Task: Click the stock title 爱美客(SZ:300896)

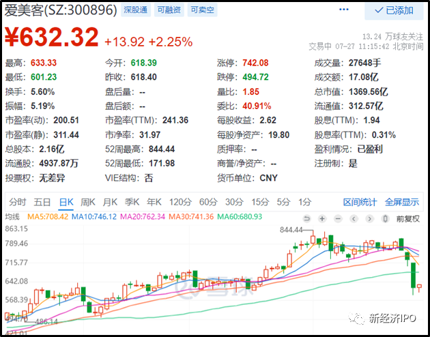Action: [x=61, y=10]
